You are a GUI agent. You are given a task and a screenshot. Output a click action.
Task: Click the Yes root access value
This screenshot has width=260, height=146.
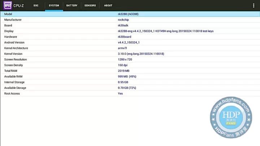pos(120,93)
